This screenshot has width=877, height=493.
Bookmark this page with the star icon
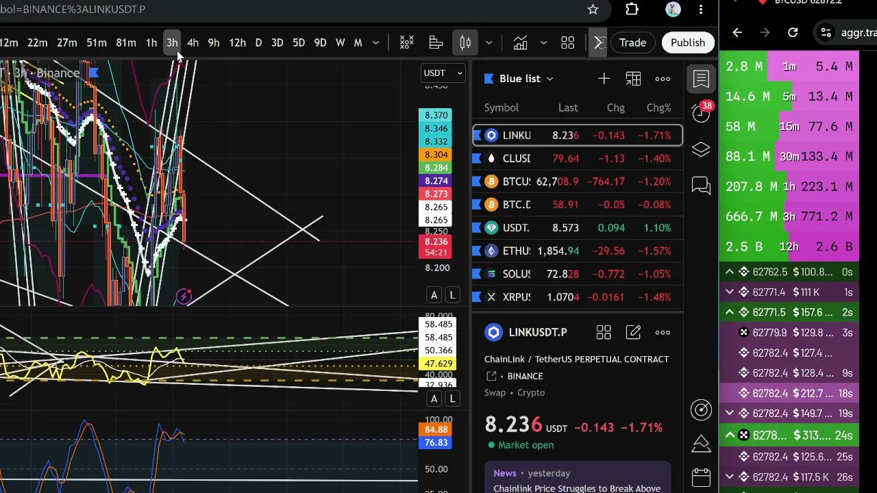(593, 10)
